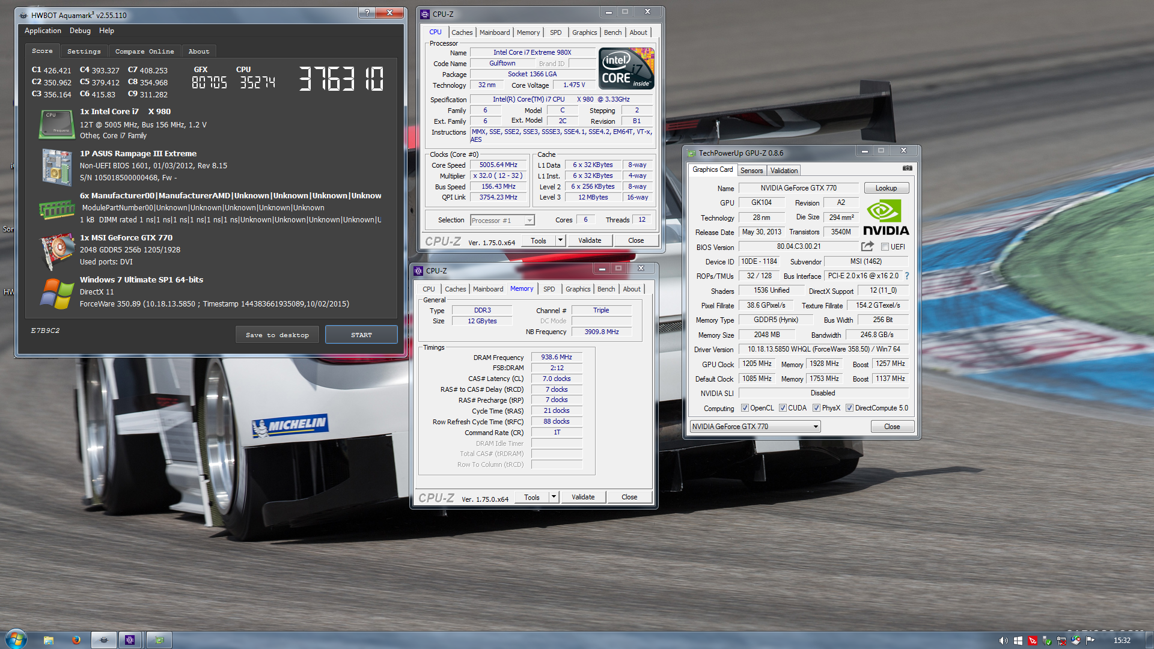Toggle the UEFI checkbox in GPU-Z
1154x649 pixels.
pos(885,247)
